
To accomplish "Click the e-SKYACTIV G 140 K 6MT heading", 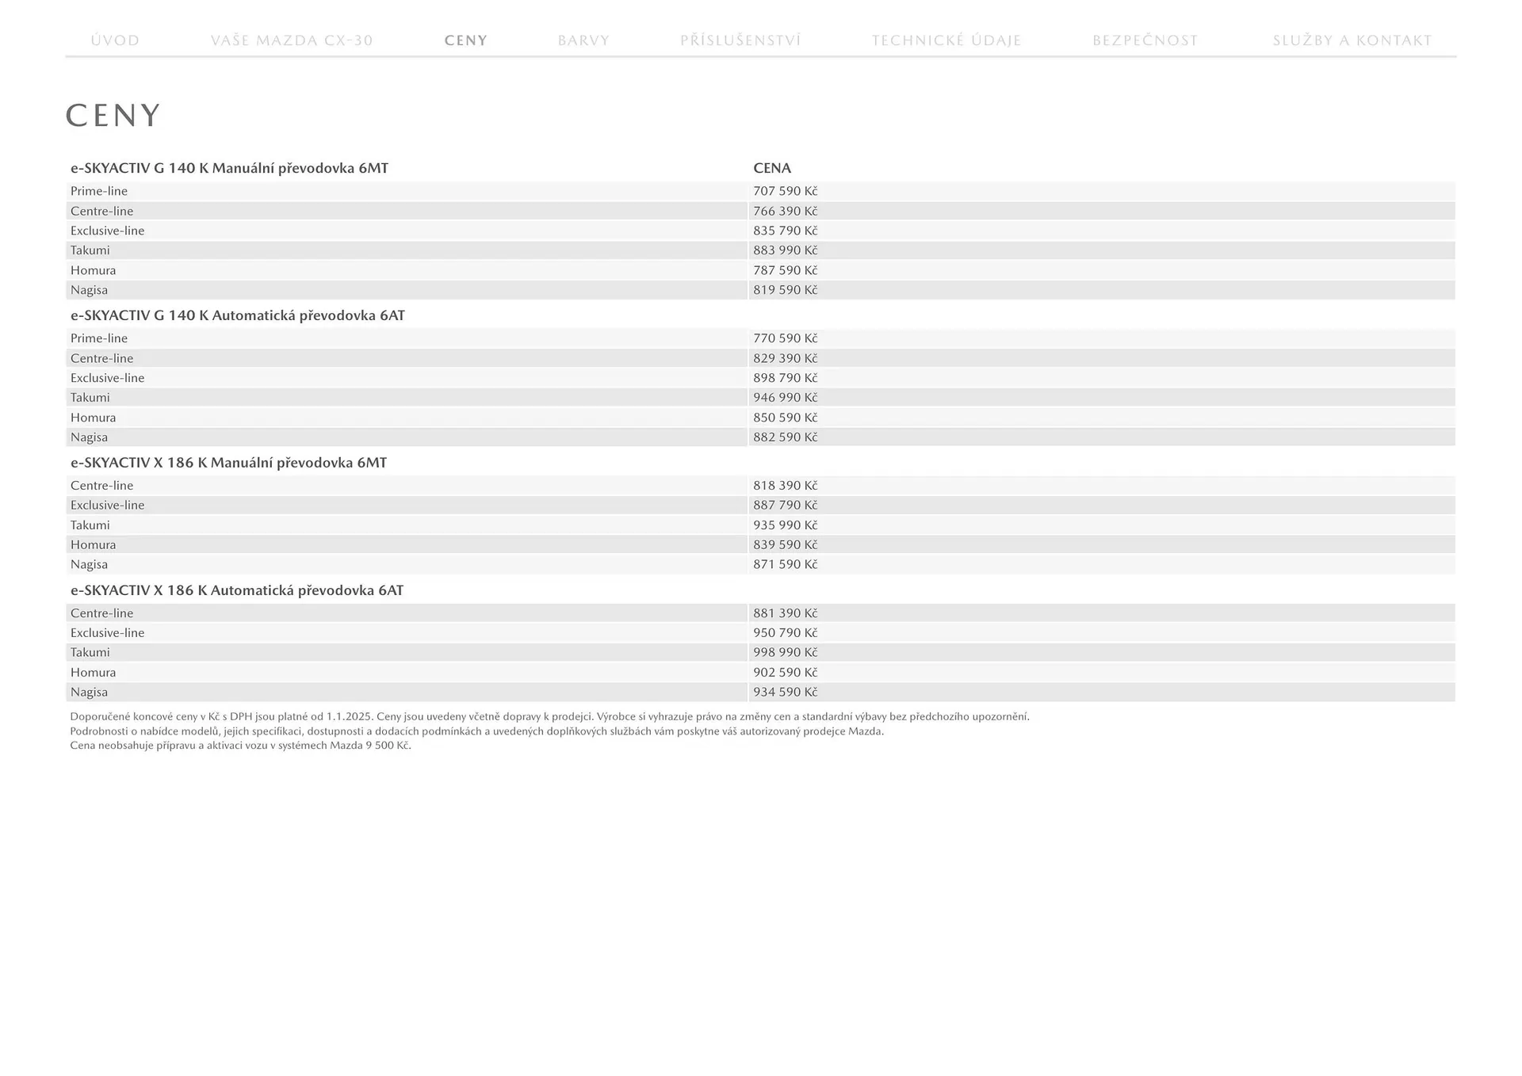I will point(229,168).
